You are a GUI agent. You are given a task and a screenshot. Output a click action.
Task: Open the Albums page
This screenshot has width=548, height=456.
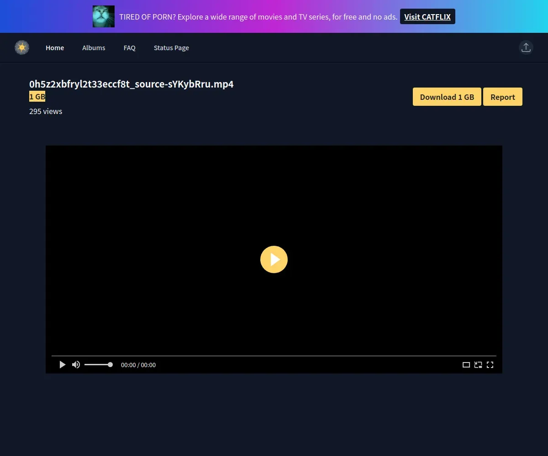[94, 47]
